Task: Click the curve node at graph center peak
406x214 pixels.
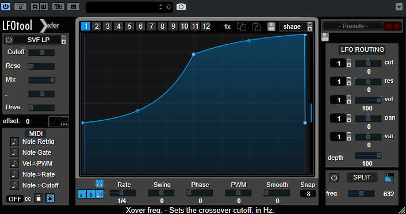Action: [193, 55]
